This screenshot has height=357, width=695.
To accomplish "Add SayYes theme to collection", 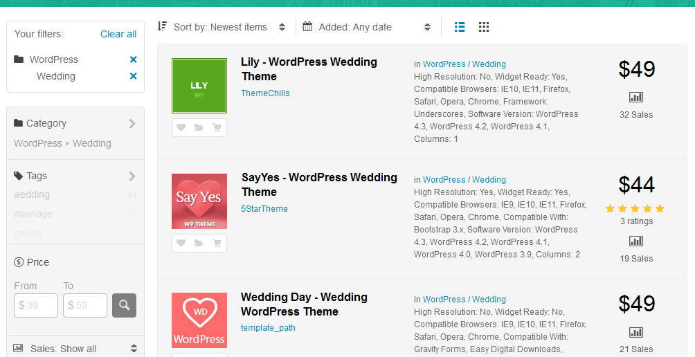I will pyautogui.click(x=199, y=243).
